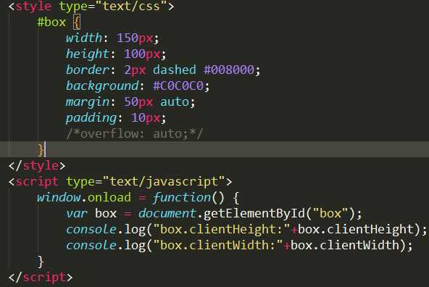Click the box.clientWidth expression after plus

(345, 245)
